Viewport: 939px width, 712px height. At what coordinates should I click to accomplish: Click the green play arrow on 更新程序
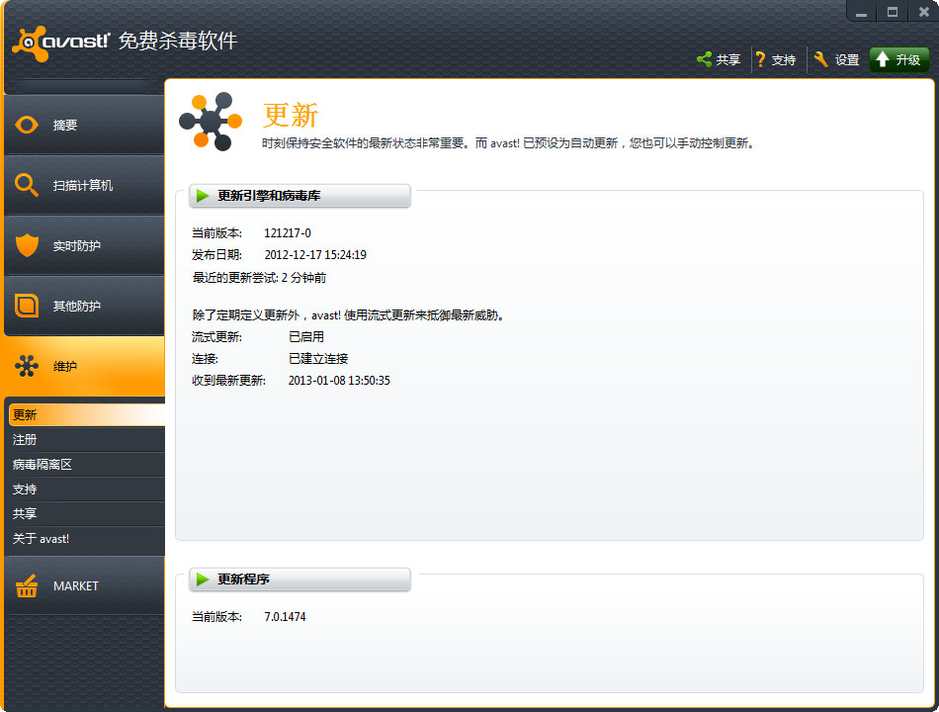tap(203, 578)
